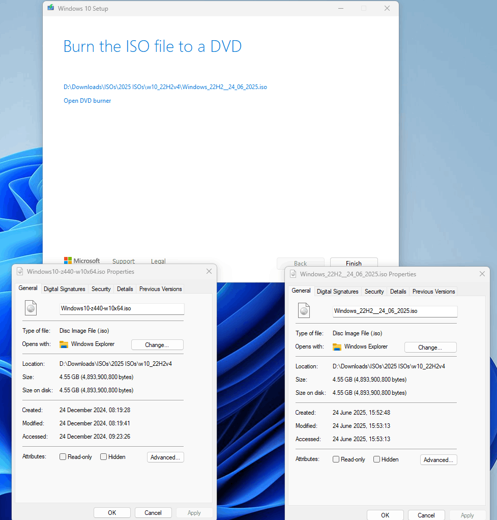497x520 pixels.
Task: Click modified date "24 December 2024, 08:19:41"
Action: pyautogui.click(x=95, y=423)
